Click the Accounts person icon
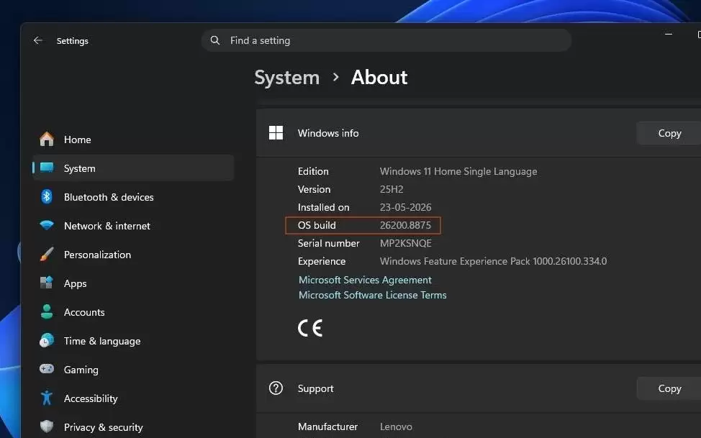The width and height of the screenshot is (701, 438). pos(47,311)
